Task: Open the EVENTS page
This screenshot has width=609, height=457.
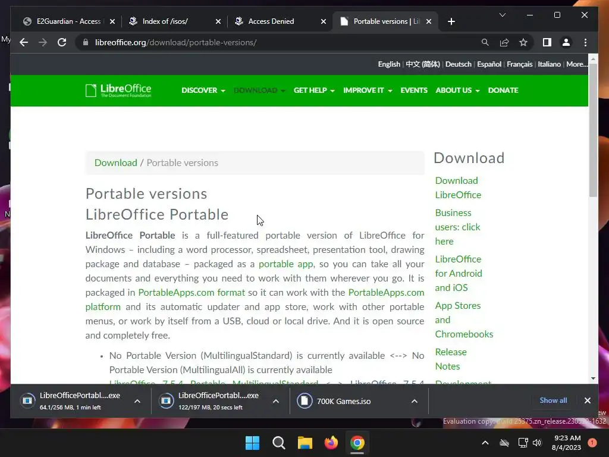Action: [x=414, y=90]
